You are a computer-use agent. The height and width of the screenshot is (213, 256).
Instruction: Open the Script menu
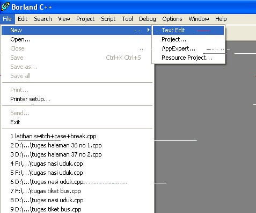108,19
